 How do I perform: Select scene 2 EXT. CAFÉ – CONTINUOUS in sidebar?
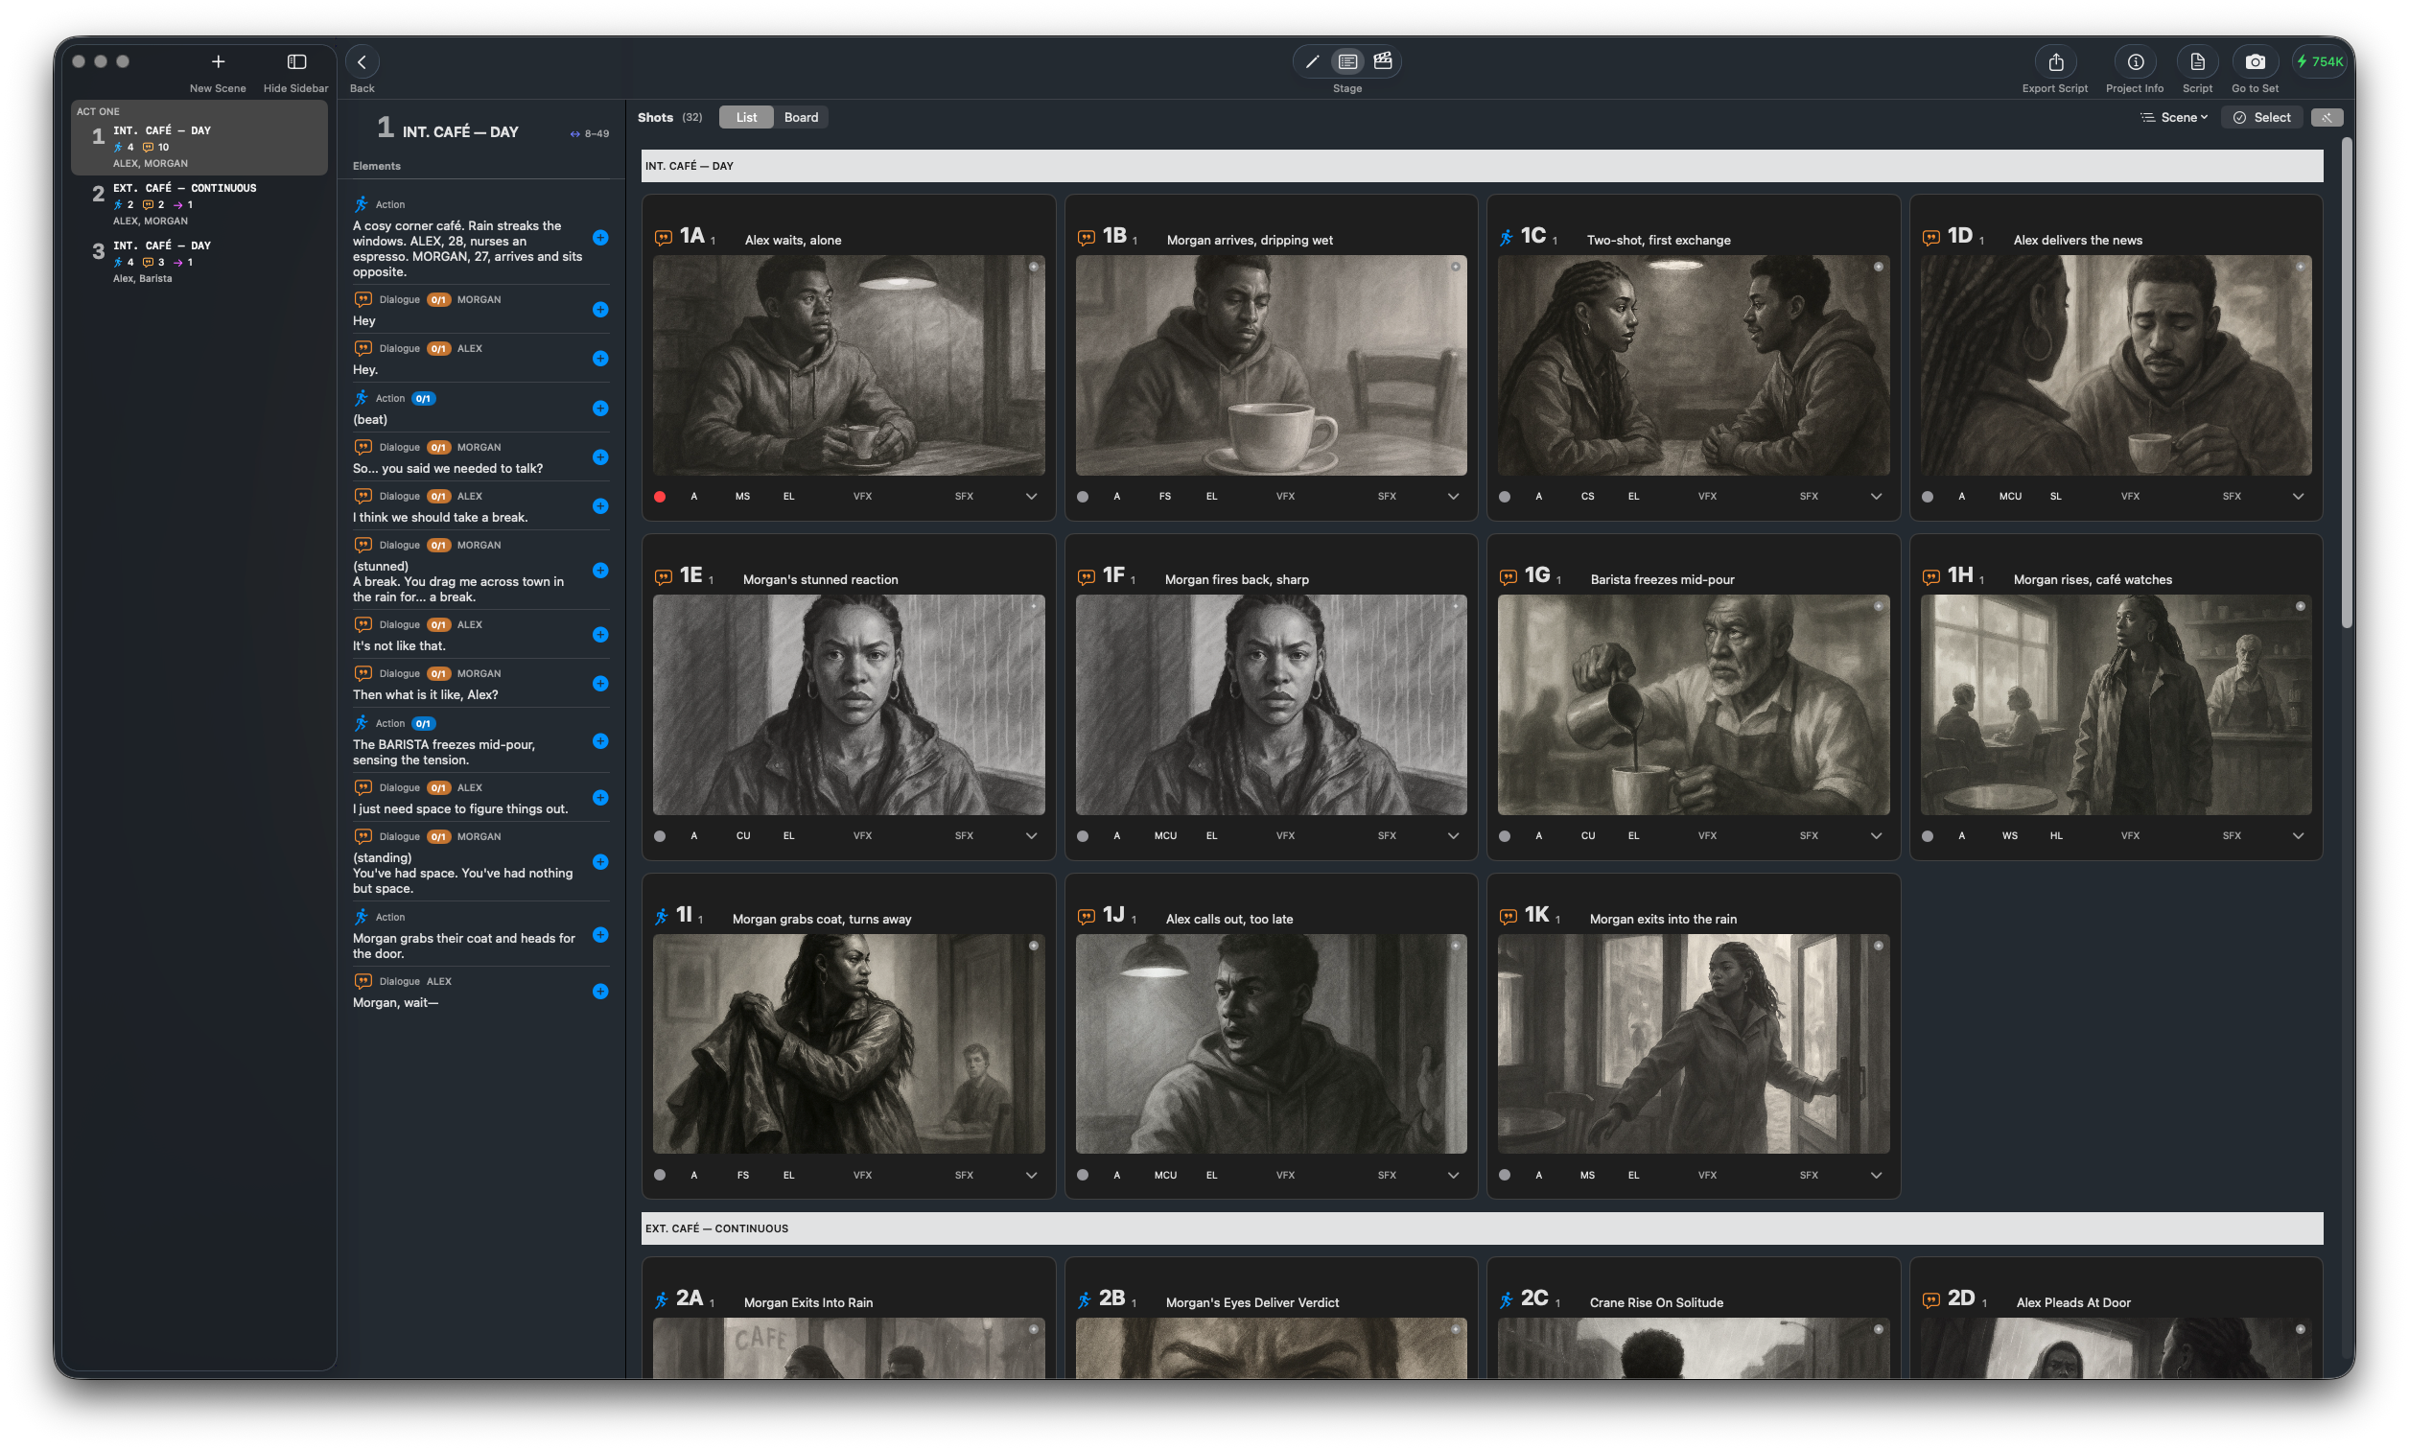coord(199,203)
